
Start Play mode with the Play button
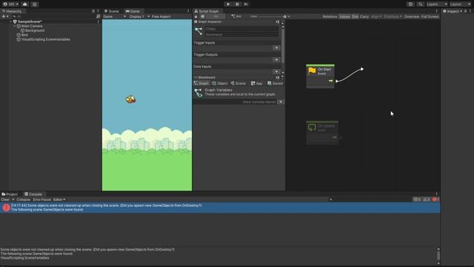[x=228, y=4]
